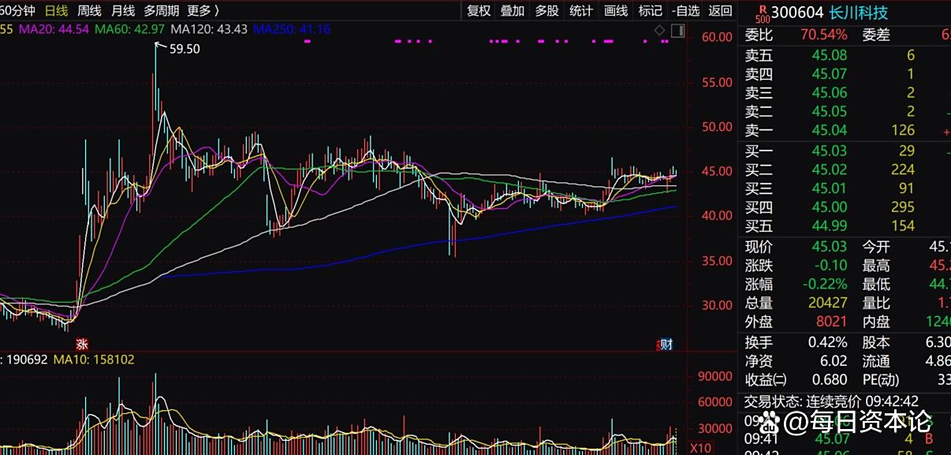Click the diamond icon above price axis

click(x=660, y=30)
